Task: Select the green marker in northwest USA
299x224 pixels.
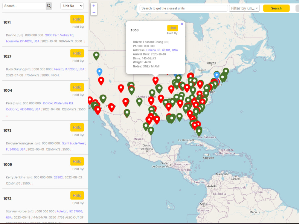Action: 96,56
